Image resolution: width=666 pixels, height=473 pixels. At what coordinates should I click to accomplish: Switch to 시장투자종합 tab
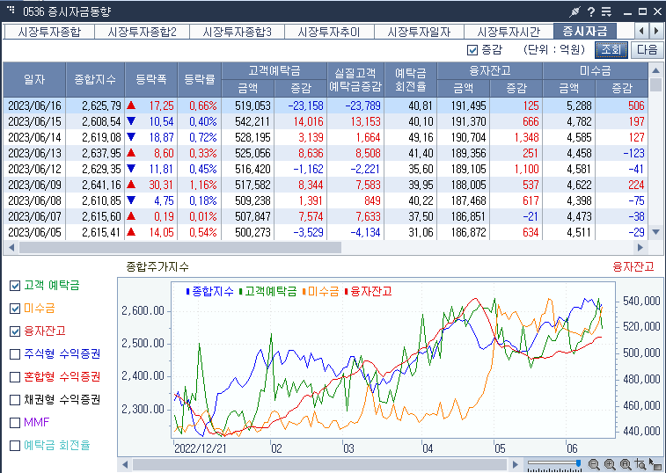coord(49,32)
